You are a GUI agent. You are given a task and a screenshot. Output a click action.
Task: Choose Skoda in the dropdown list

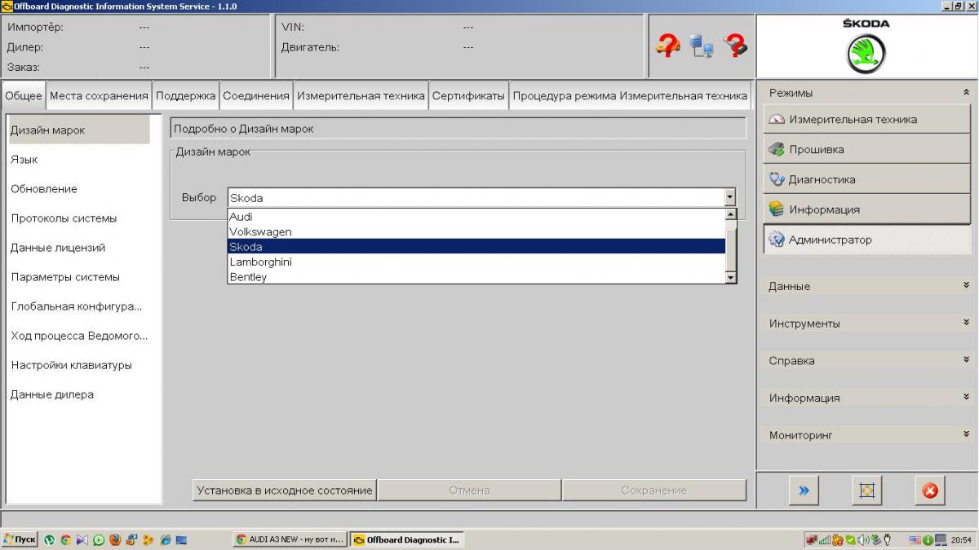pyautogui.click(x=476, y=247)
